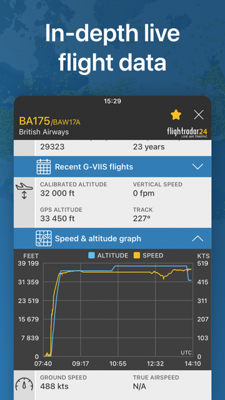225x400 pixels.
Task: Tap the track value 227°
Action: tap(142, 219)
